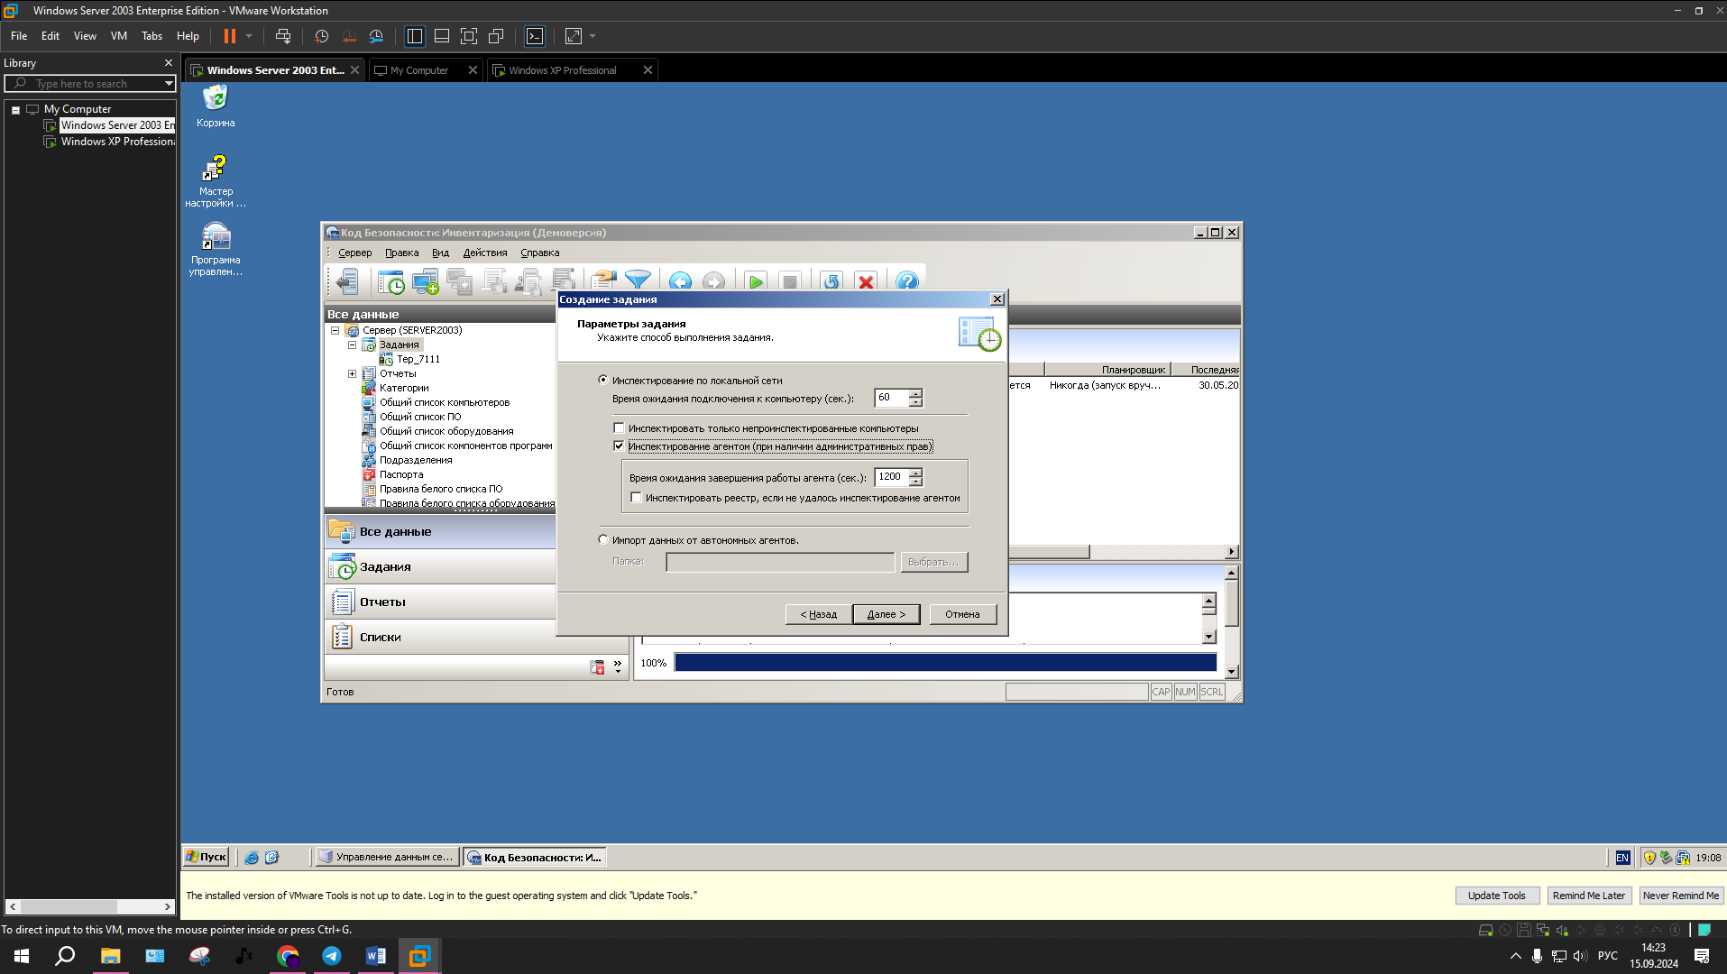Click the Never Remind Me button

[1680, 896]
